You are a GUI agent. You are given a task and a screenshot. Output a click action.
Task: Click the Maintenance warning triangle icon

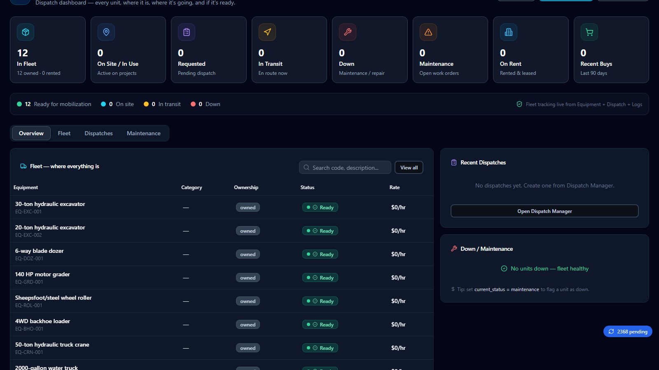tap(428, 32)
